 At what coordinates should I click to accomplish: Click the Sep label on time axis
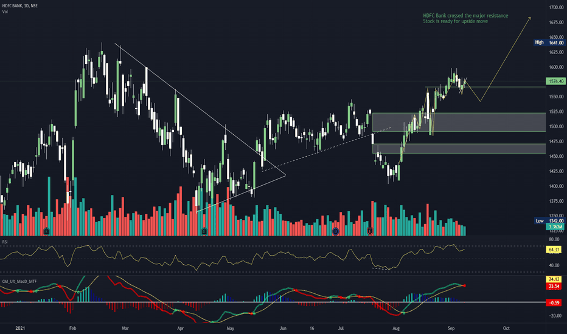[x=451, y=328]
